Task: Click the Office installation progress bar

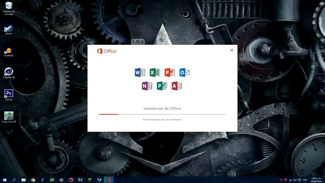Action: 162,114
